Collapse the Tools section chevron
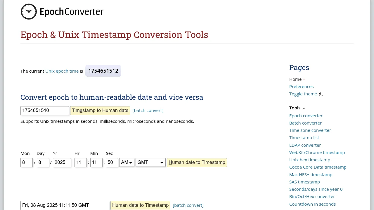This screenshot has height=210, width=374. tap(304, 108)
